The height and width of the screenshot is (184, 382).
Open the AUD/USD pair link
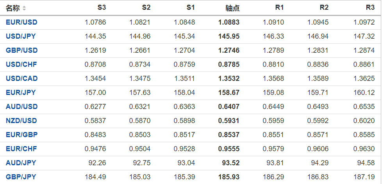pyautogui.click(x=21, y=107)
